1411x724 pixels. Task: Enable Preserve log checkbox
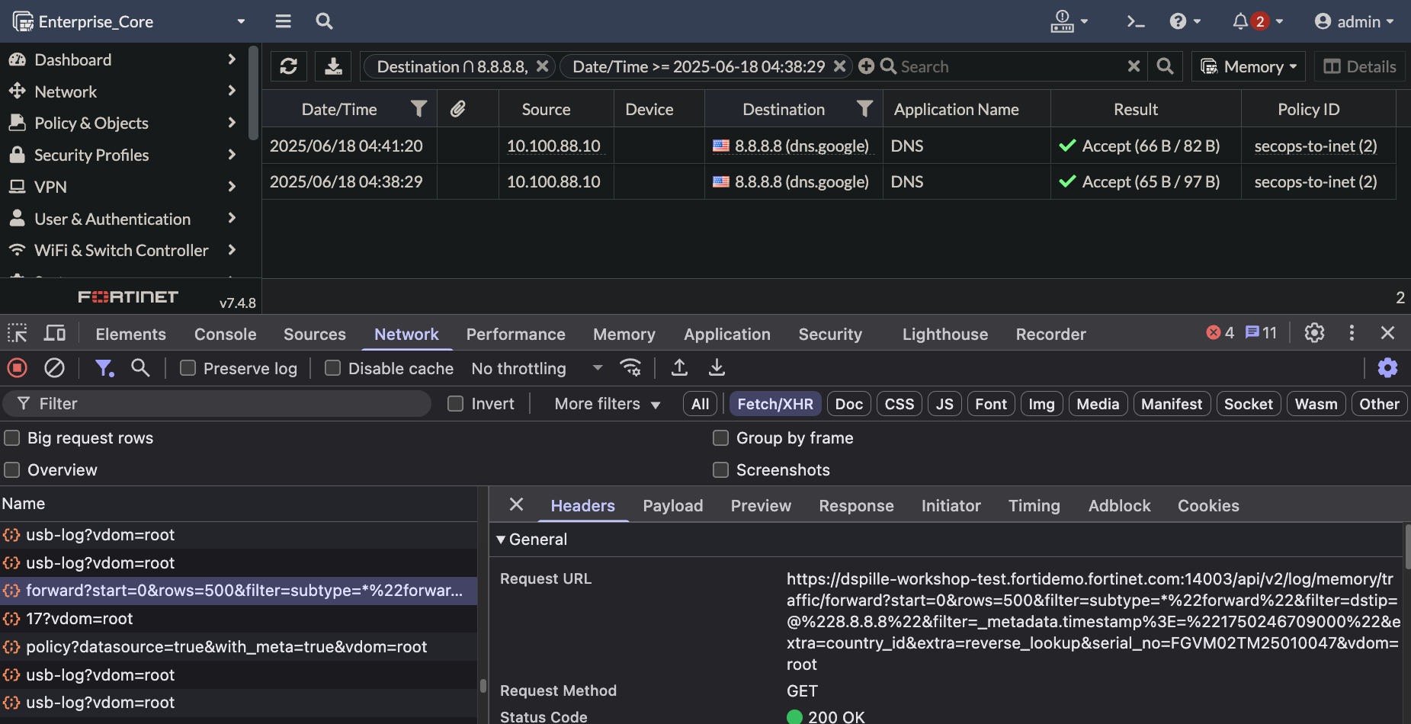click(188, 368)
